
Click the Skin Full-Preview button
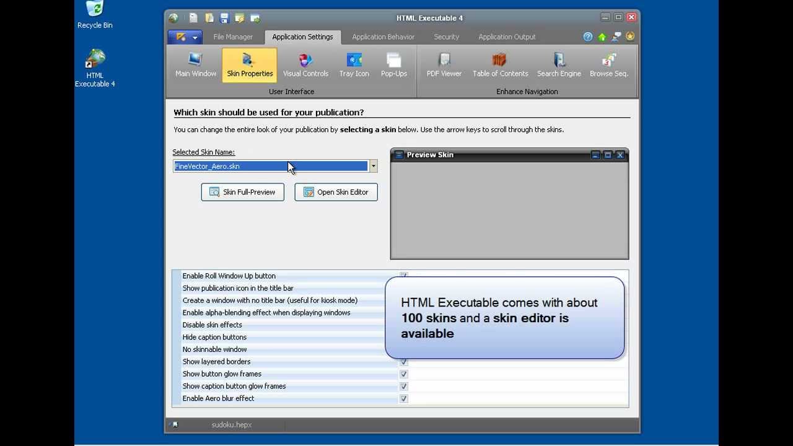[242, 192]
